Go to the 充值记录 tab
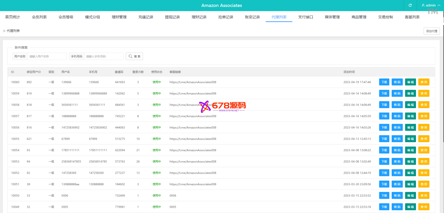Image resolution: width=444 pixels, height=213 pixels. [146, 17]
